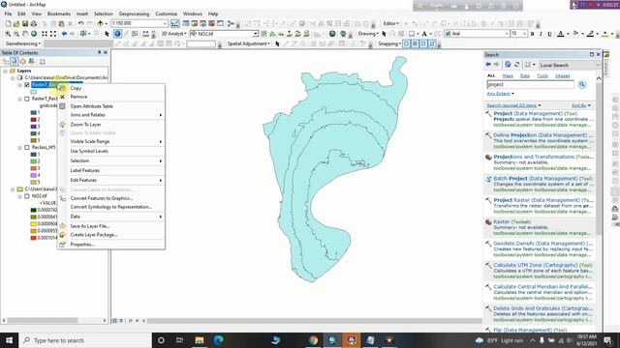This screenshot has width=620, height=348.
Task: Click the New Map File icon
Action: (8, 23)
